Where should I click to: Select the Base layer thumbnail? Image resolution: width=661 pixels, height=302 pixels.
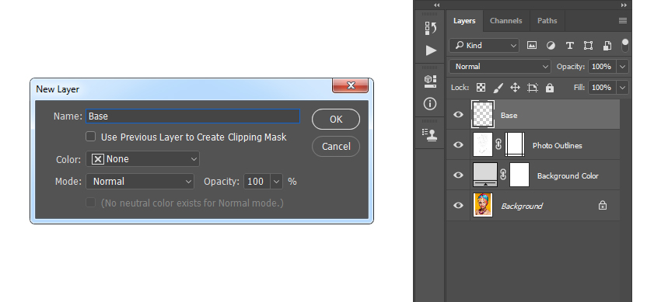483,114
